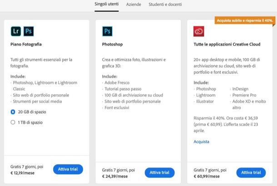The height and width of the screenshot is (186, 277).
Task: Click 'Crea e ottimizza foto' description text
Action: click(x=134, y=63)
